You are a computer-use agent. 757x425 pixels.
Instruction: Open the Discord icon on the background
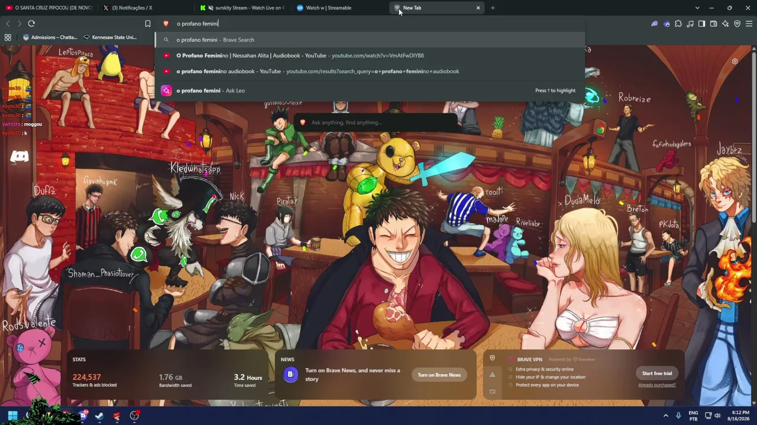pos(20,156)
